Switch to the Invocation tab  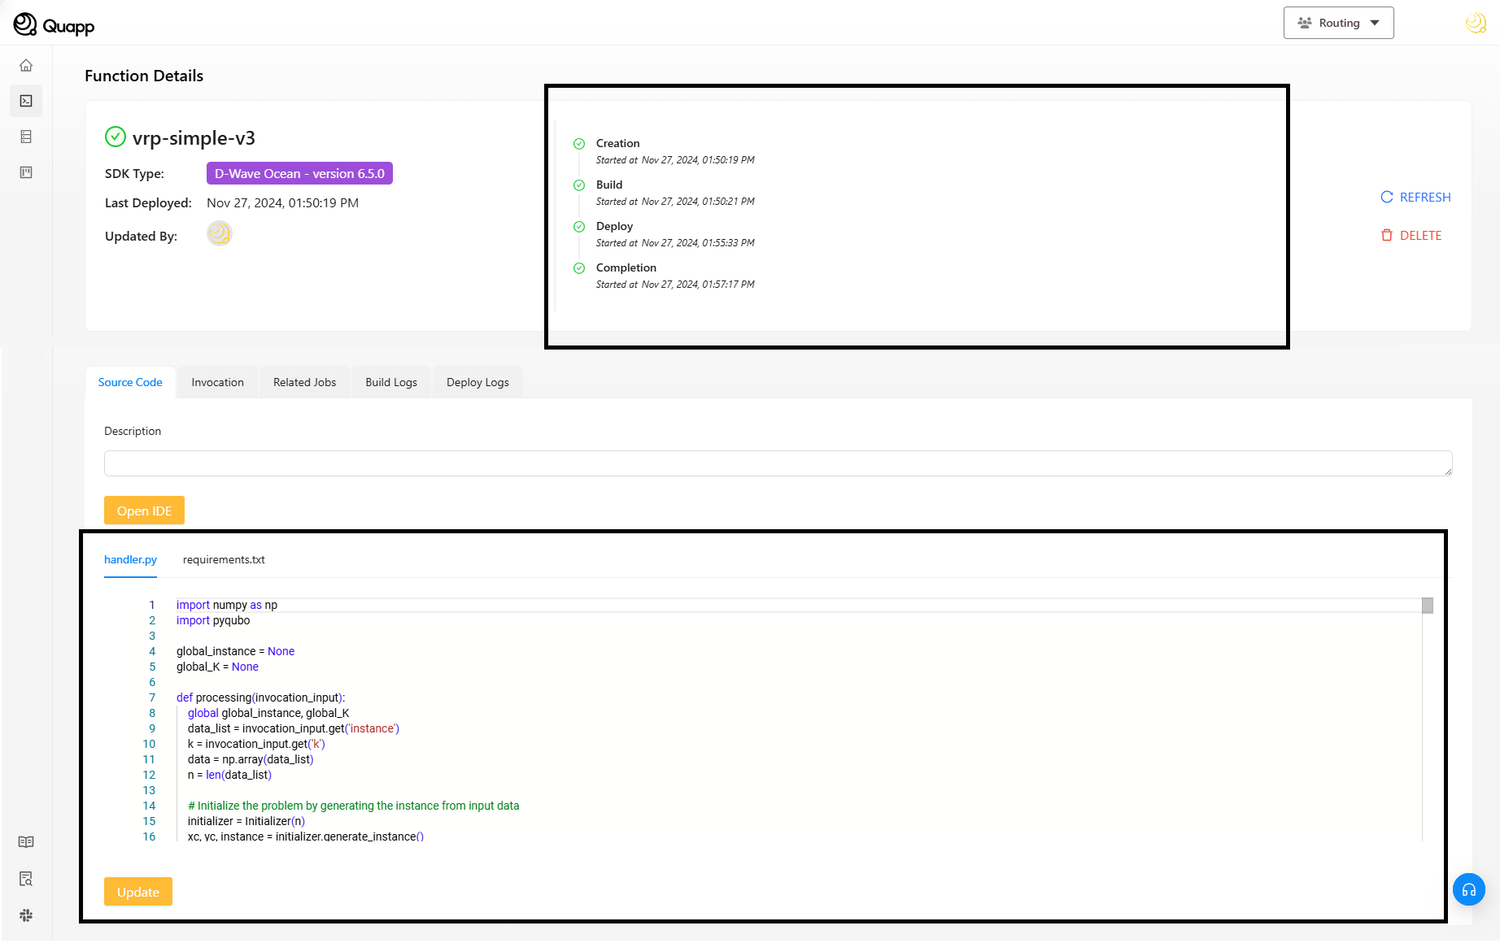pos(217,382)
